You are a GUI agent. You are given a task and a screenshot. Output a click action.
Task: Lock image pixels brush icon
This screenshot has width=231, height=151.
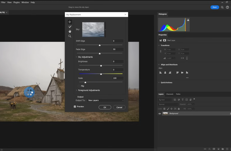click(x=168, y=109)
